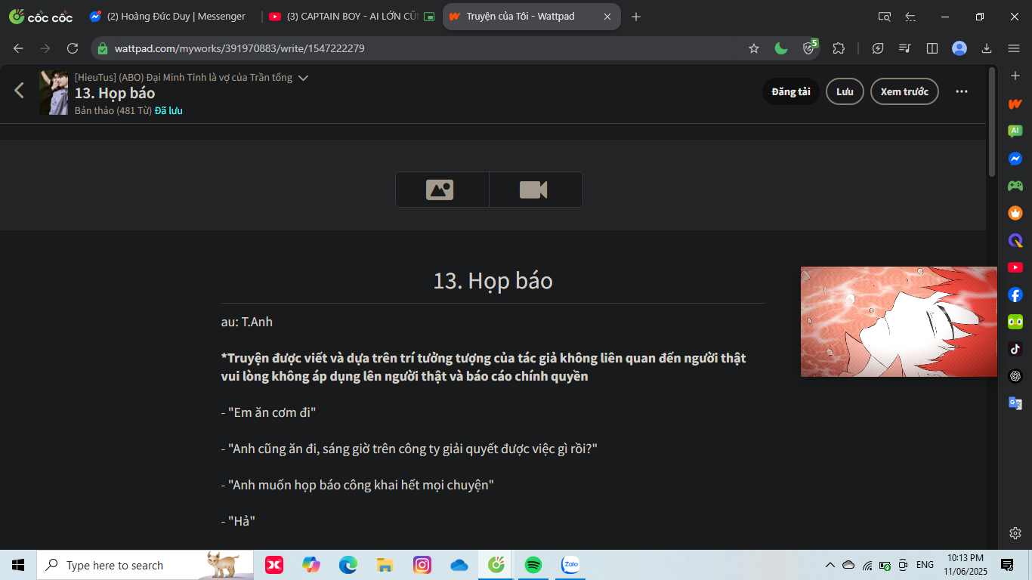Open ChatGPT from the browser sidebar
Screen dimensions: 1032x580
pyautogui.click(x=1015, y=376)
